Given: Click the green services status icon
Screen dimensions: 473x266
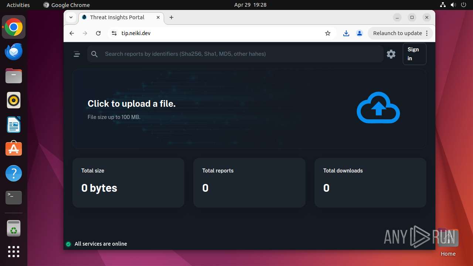Looking at the screenshot, I should pos(68,244).
